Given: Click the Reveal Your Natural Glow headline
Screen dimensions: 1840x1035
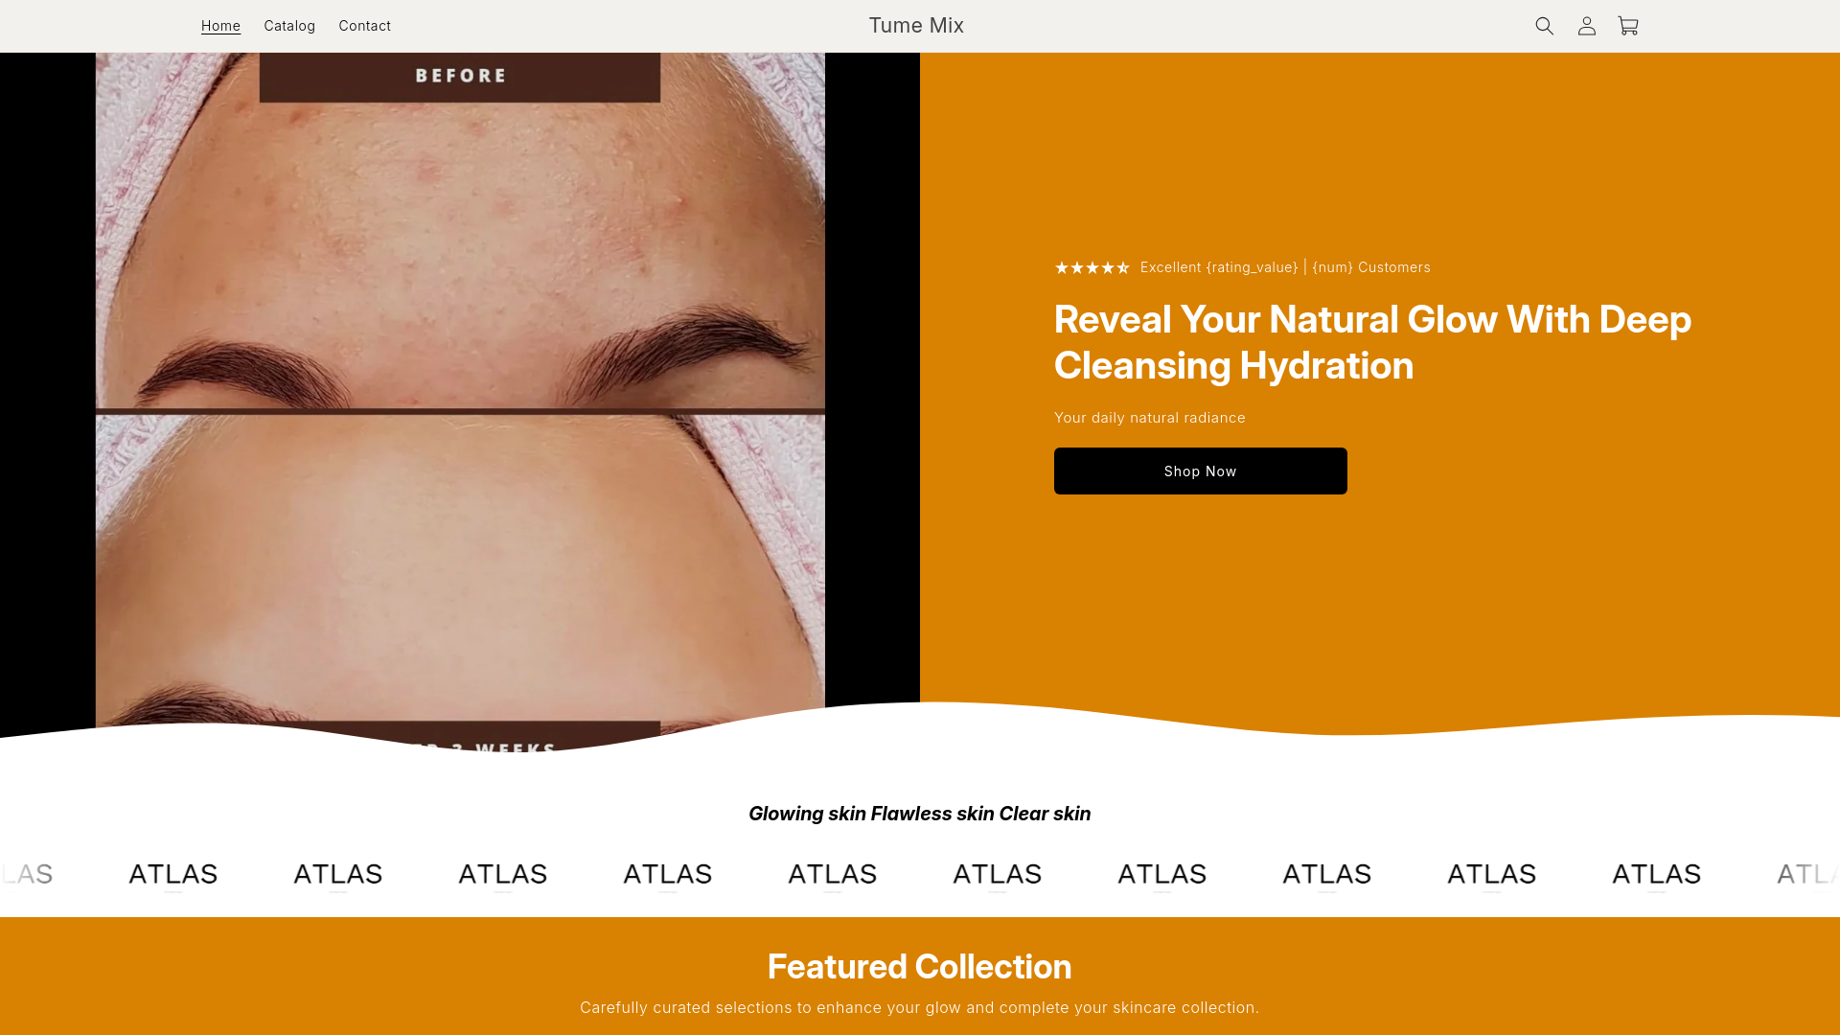Looking at the screenshot, I should click(1372, 342).
